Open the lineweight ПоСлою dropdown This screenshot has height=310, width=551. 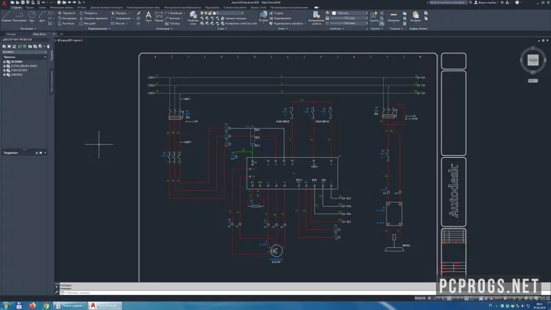350,18
